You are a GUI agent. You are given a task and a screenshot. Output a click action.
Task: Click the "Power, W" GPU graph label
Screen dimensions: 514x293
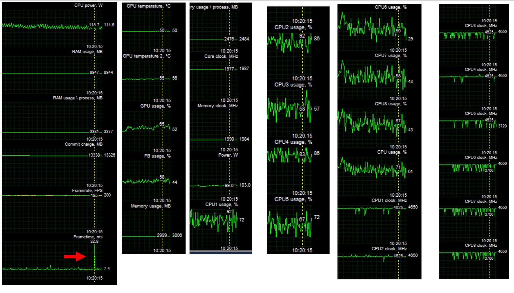coord(228,155)
